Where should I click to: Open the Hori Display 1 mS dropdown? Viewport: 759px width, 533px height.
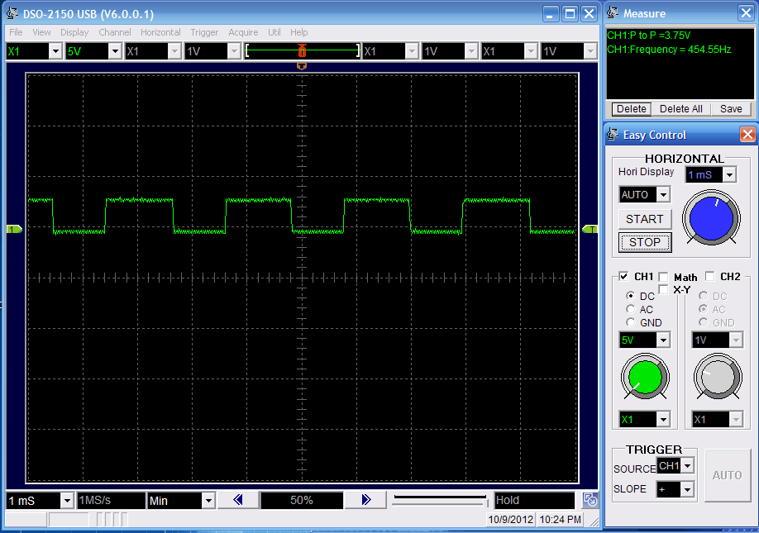pos(728,175)
